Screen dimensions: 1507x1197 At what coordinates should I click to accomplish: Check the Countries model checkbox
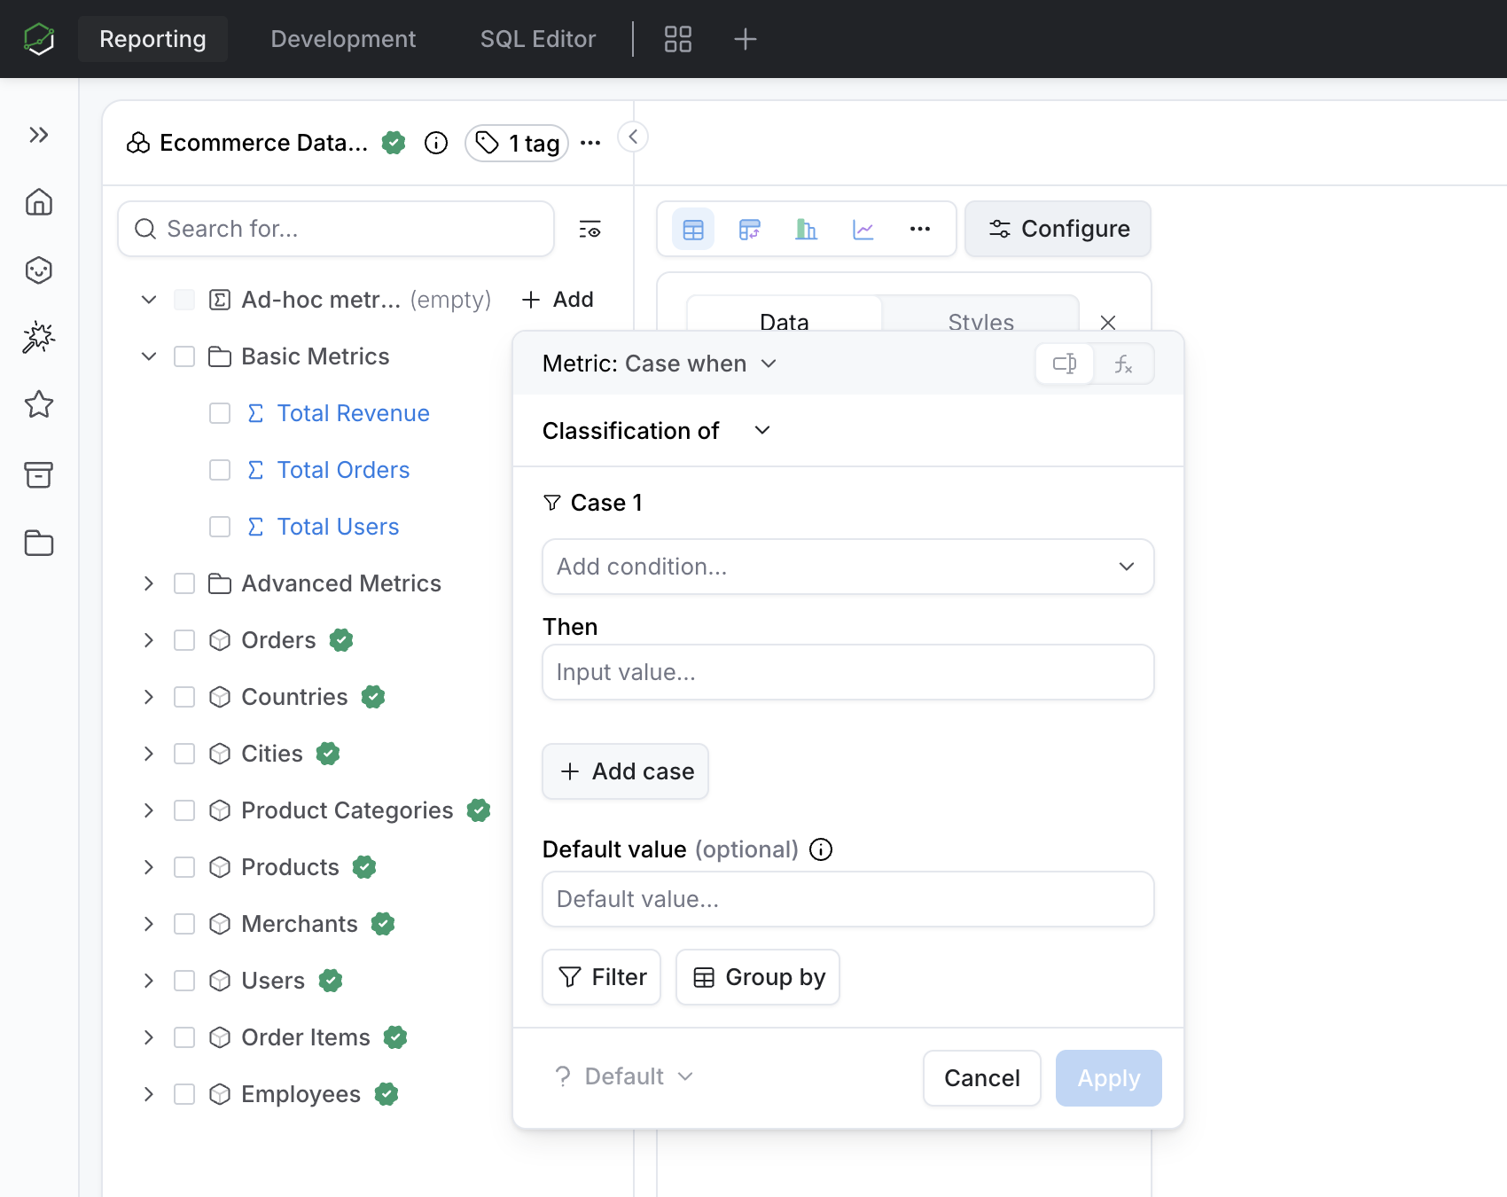point(184,697)
